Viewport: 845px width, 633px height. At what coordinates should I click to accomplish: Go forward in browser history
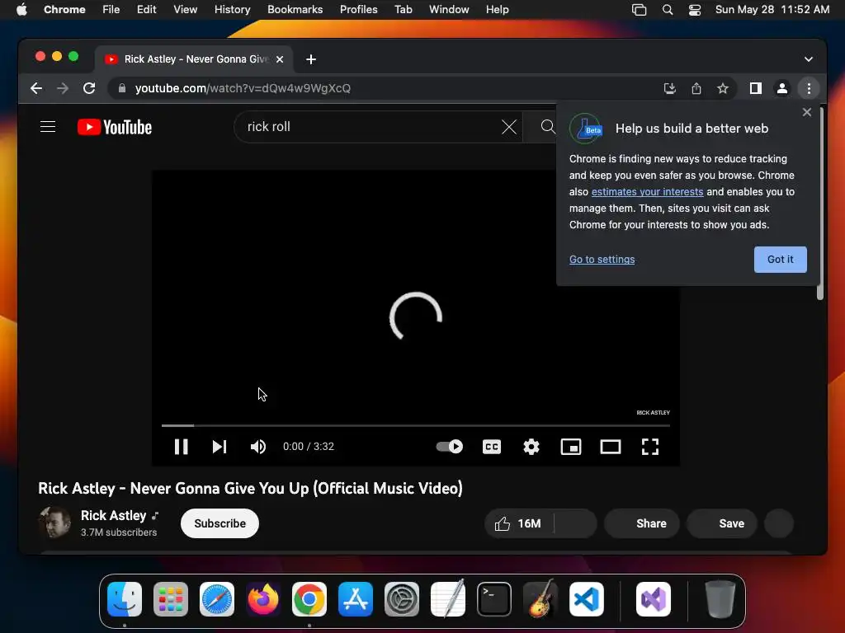[63, 88]
